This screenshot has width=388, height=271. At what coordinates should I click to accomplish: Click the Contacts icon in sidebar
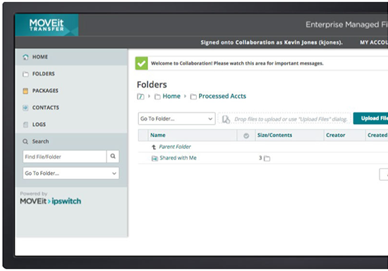coord(25,108)
